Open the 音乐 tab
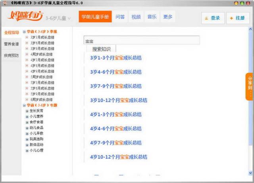The width and height of the screenshot is (254, 183). click(152, 17)
